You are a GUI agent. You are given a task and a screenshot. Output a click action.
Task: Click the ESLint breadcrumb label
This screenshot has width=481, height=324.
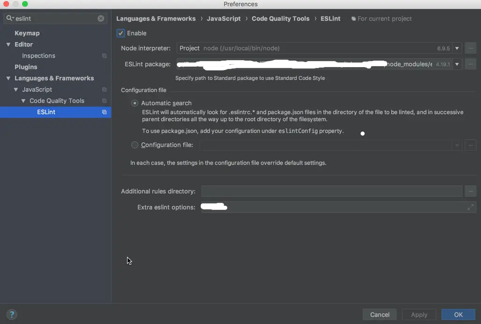pyautogui.click(x=331, y=19)
